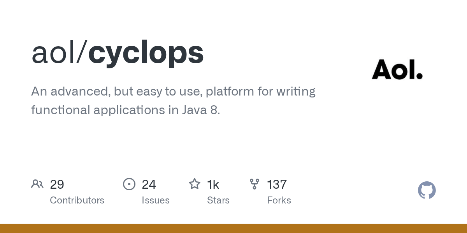This screenshot has height=233, width=467.
Task: Click the Aol. brand logo
Action: (397, 70)
